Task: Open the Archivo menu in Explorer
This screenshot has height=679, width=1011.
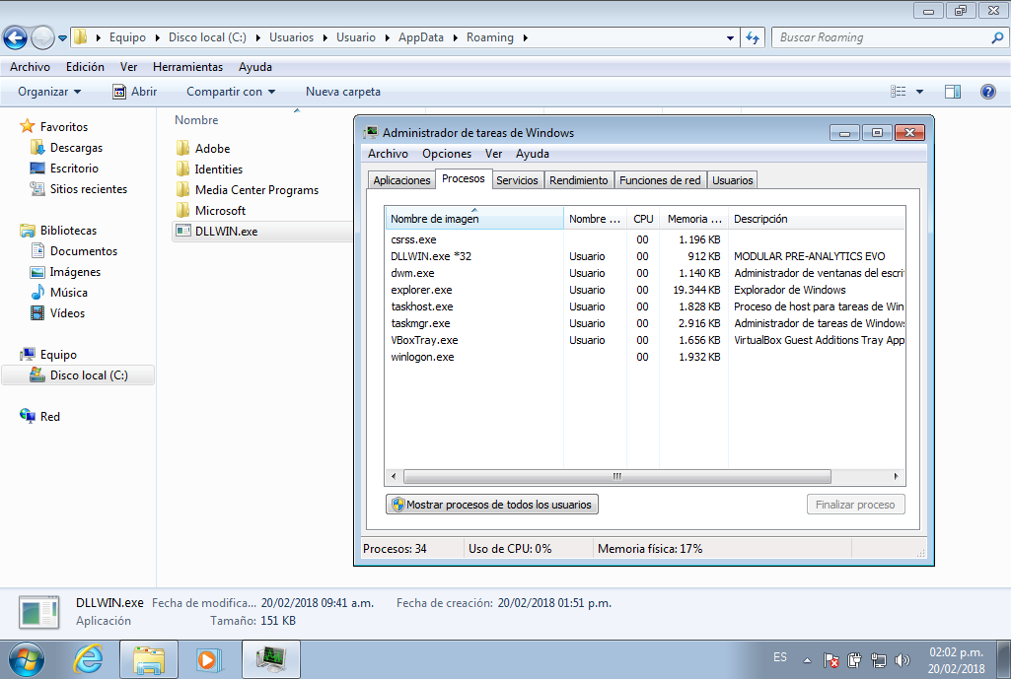Action: click(30, 66)
